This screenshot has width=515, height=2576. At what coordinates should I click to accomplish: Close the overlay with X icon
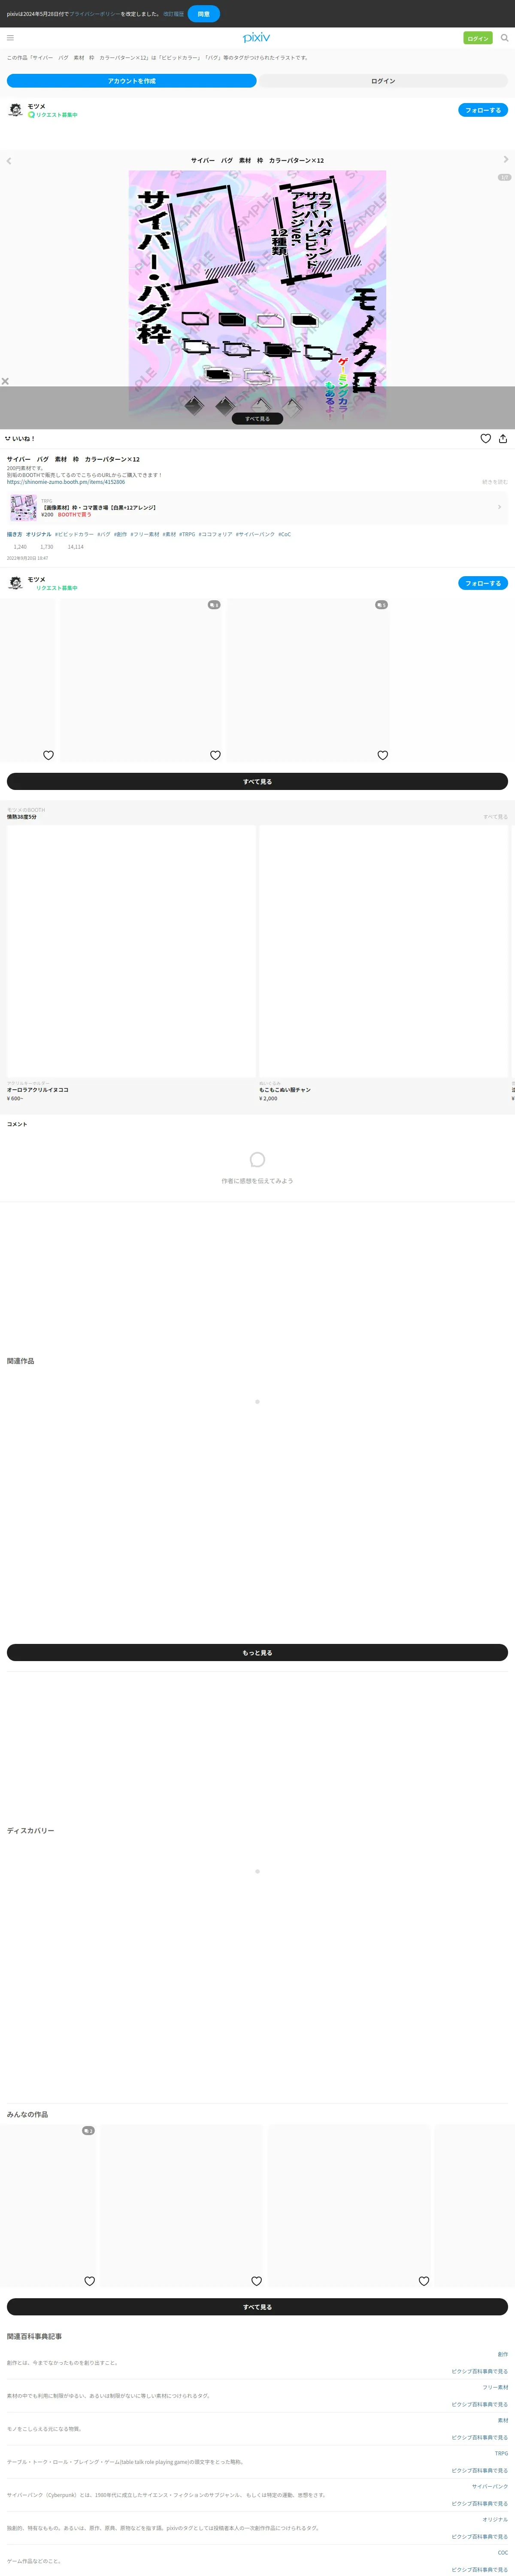5,381
